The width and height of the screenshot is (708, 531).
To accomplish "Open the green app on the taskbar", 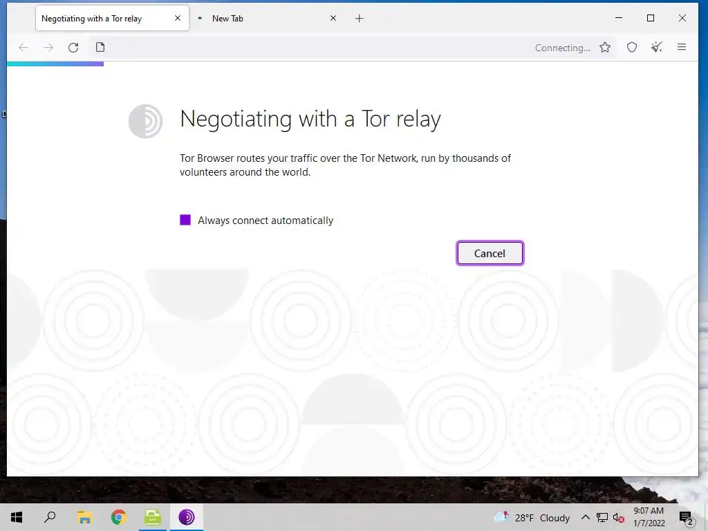I will pos(153,517).
